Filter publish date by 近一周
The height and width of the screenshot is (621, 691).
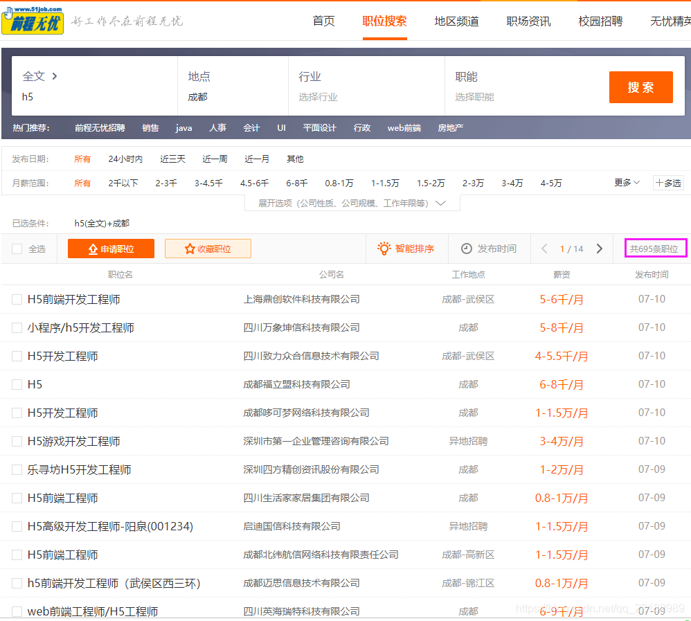click(x=215, y=159)
